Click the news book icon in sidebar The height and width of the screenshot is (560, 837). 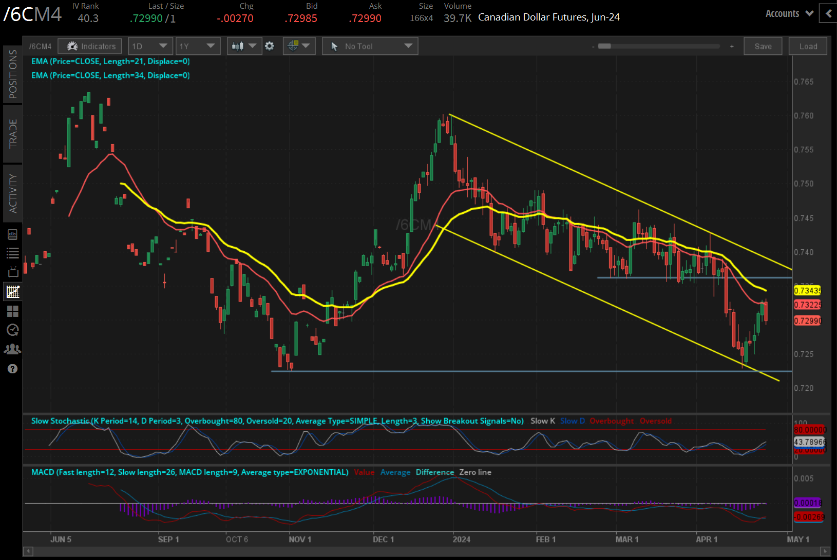[x=12, y=234]
